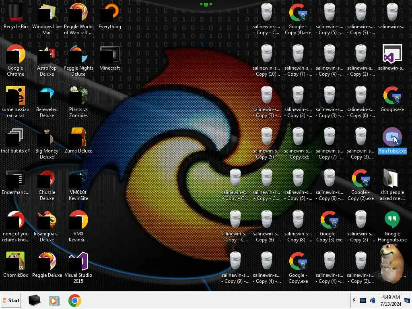Select Plants vs Zombies shortcut
Viewport: 412px width, 309px height.
pyautogui.click(x=78, y=102)
